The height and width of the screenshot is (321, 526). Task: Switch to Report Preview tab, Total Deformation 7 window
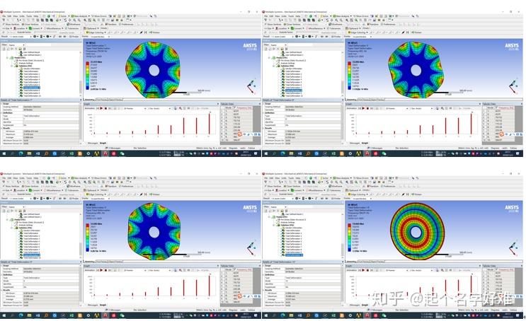115,100
